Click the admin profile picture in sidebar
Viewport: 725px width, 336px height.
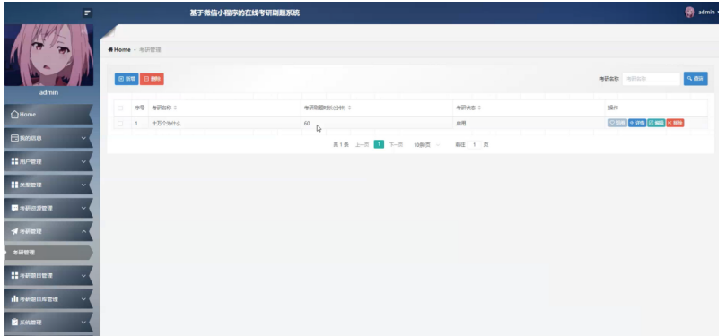pos(48,55)
